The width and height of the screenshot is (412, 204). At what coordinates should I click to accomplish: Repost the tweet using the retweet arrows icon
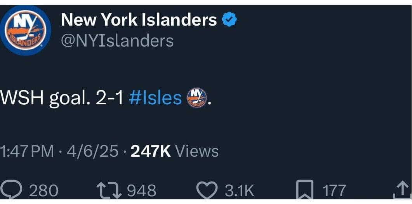(109, 191)
